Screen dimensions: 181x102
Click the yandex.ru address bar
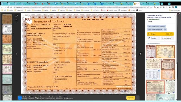(81, 7)
